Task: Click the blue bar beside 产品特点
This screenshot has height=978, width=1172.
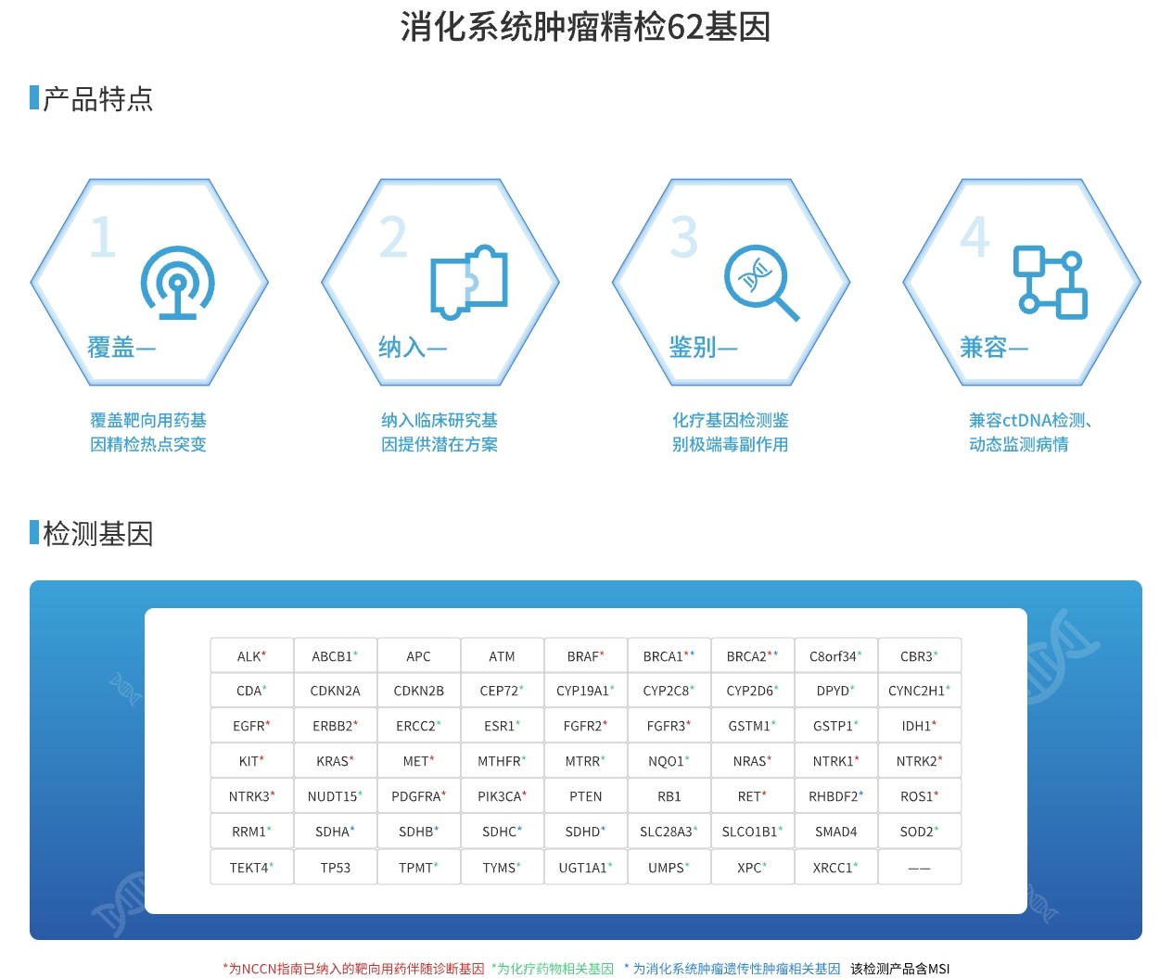Action: click(34, 98)
